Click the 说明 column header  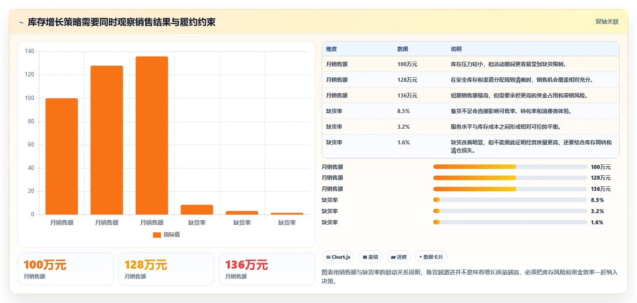tap(456, 49)
